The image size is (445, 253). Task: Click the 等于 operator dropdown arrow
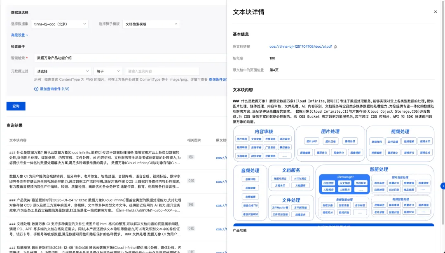point(119,71)
